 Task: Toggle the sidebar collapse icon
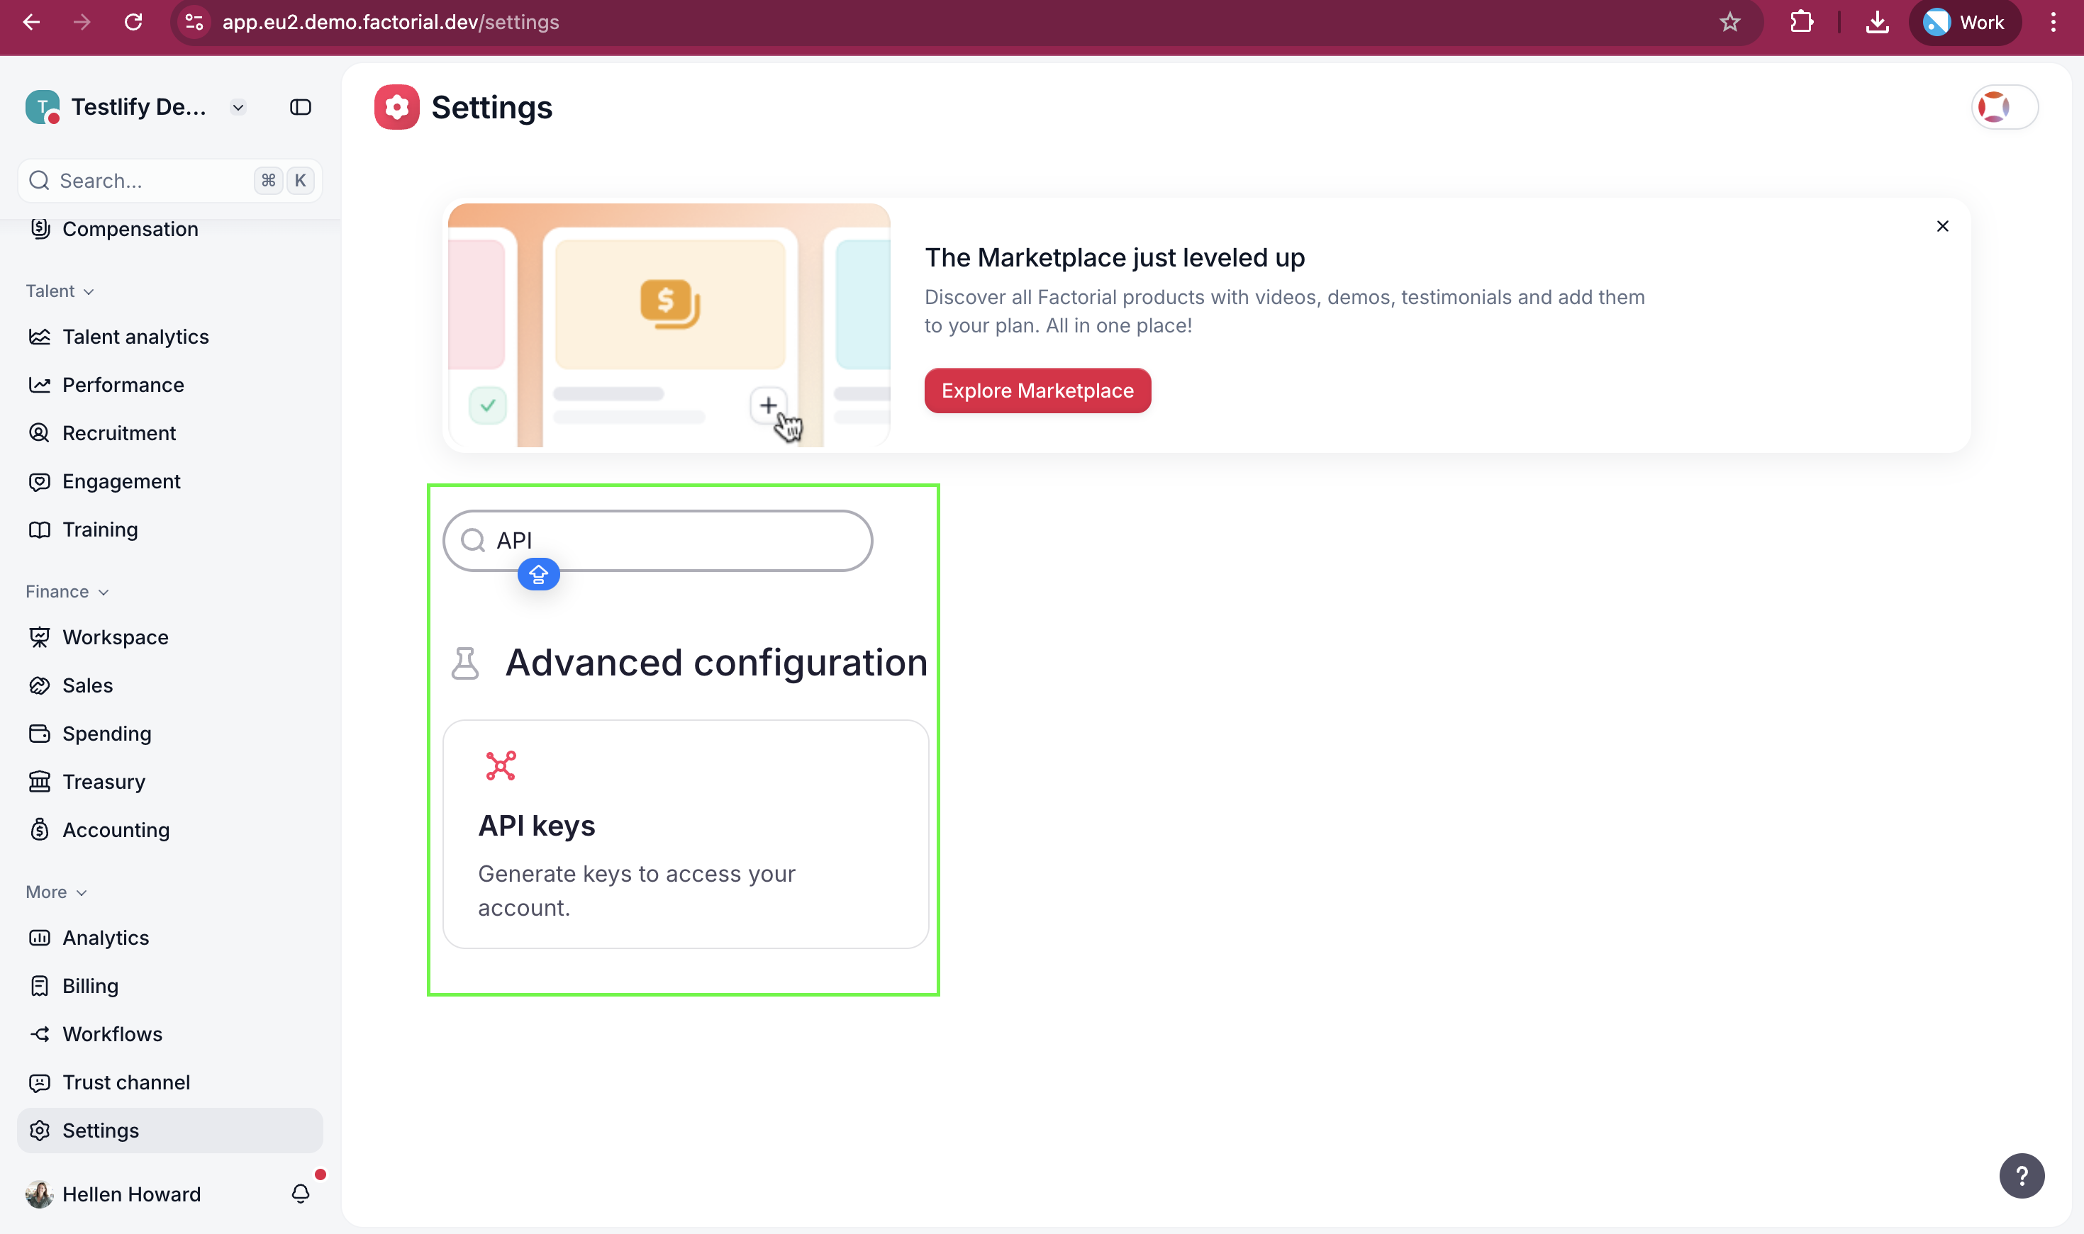click(x=301, y=107)
